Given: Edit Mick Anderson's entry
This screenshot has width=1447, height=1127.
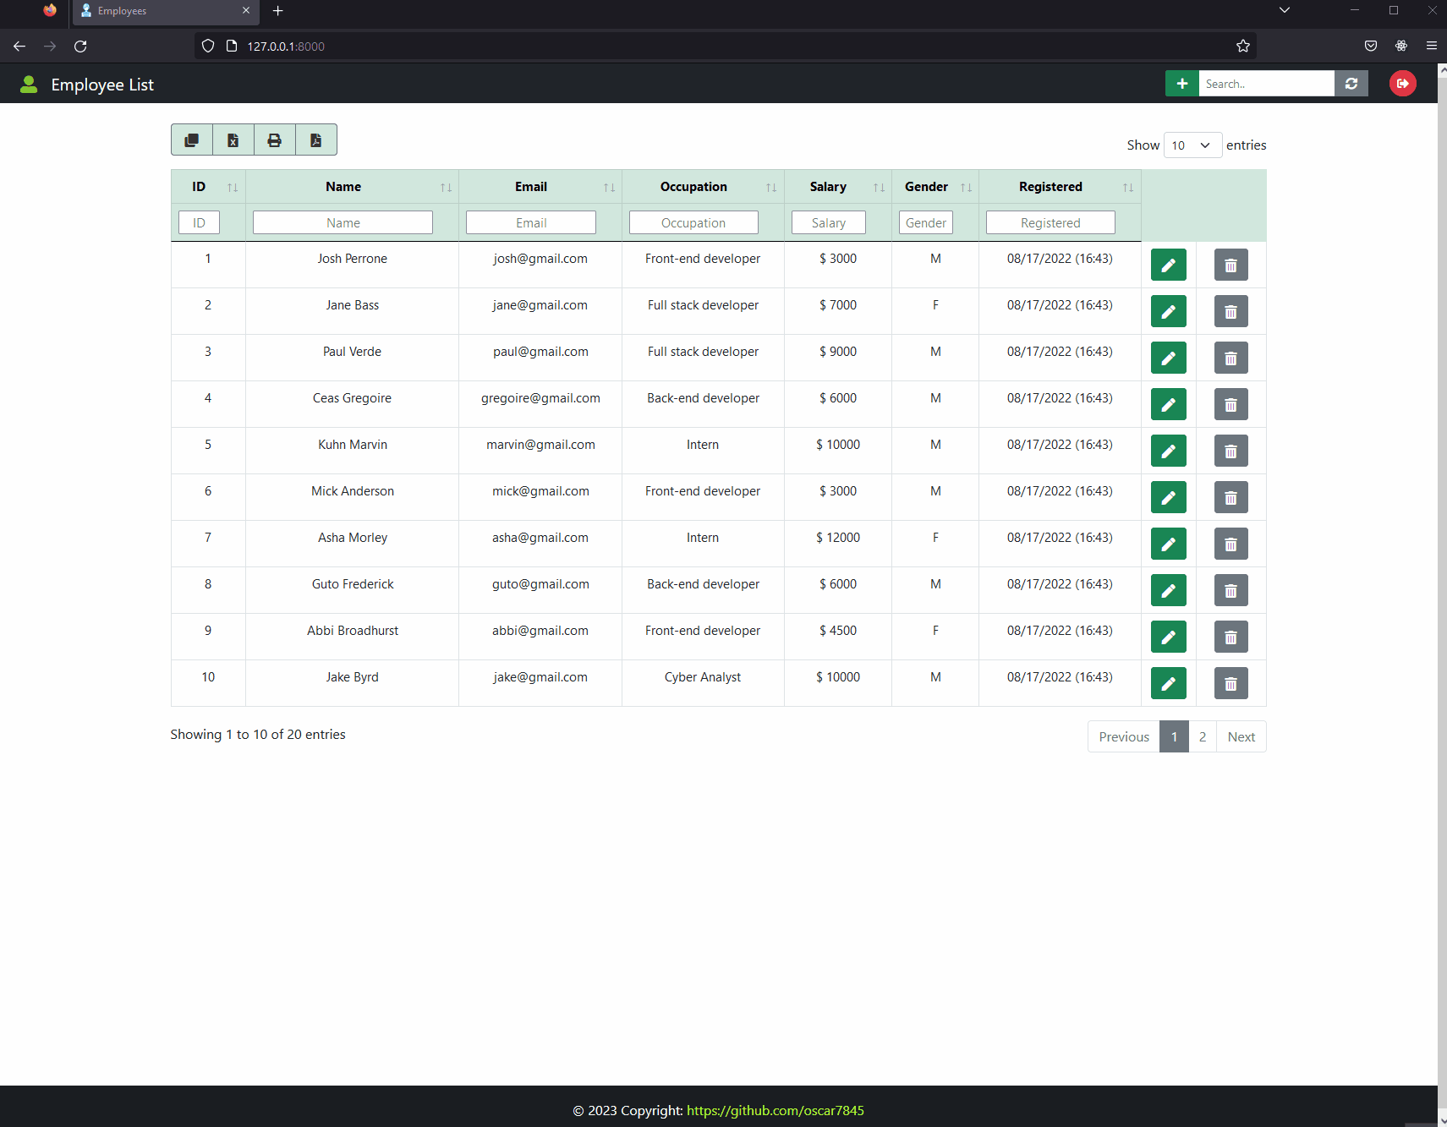Looking at the screenshot, I should point(1168,497).
